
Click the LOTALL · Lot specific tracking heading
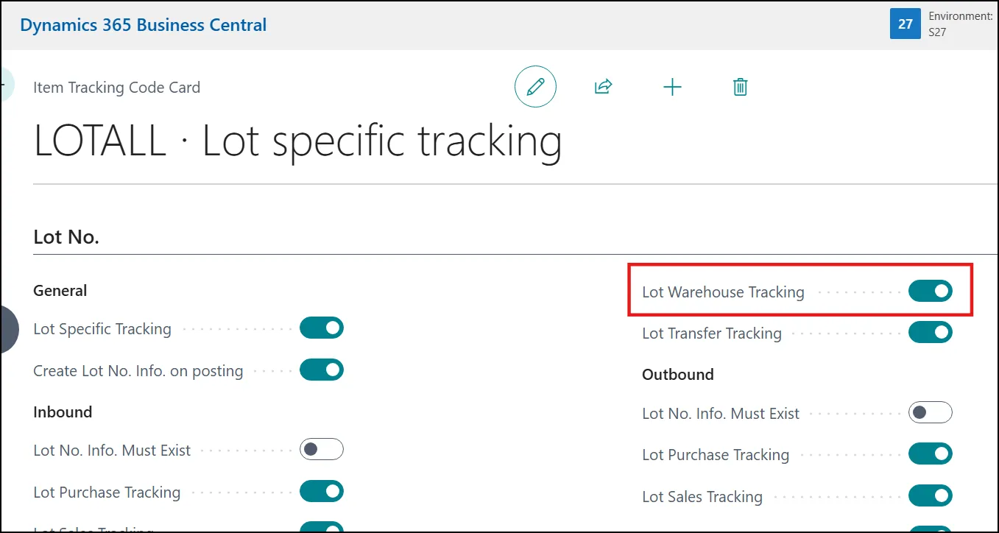297,141
